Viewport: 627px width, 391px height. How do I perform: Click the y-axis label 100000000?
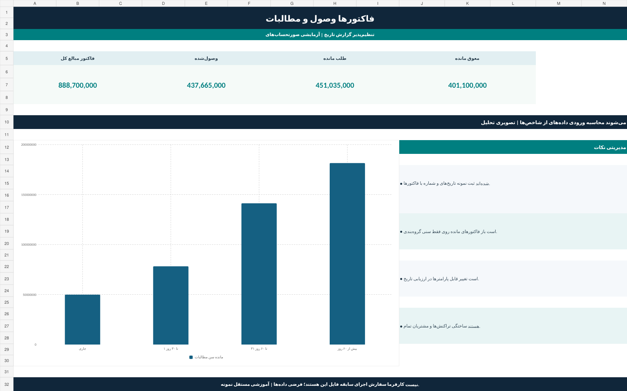pos(29,245)
